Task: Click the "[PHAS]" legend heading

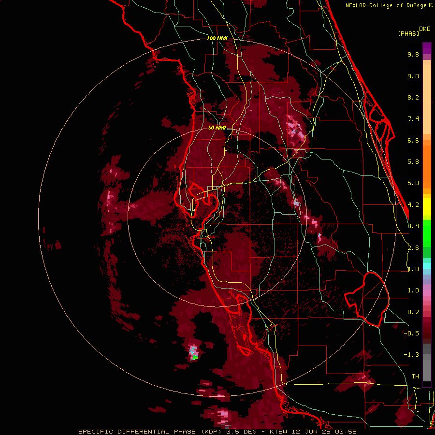Action: coord(408,34)
